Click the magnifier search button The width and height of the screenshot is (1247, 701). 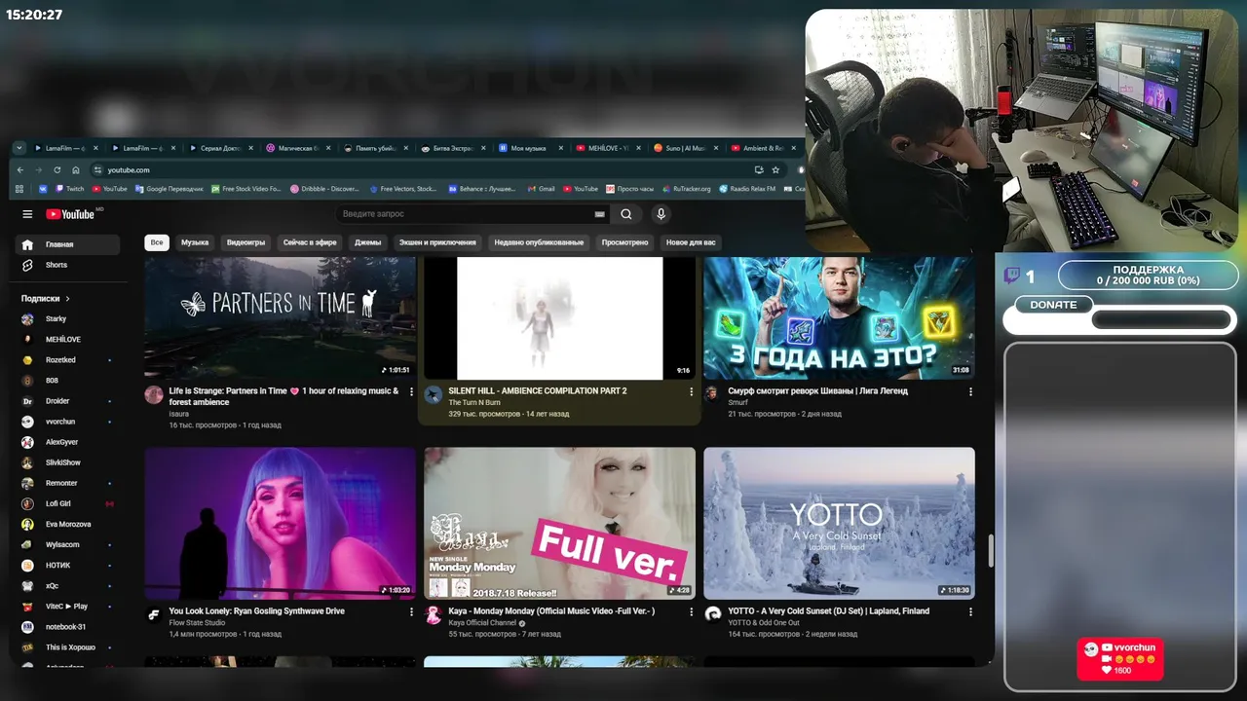626,214
